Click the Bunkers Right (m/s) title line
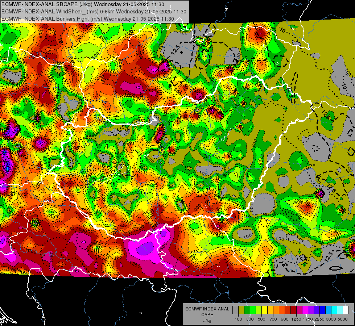The width and height of the screenshot is (355, 326). pyautogui.click(x=88, y=19)
